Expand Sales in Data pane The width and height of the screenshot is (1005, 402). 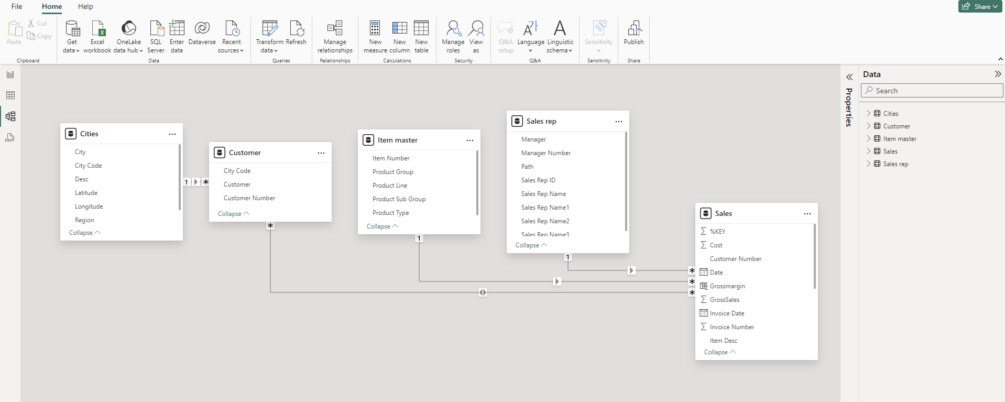click(868, 151)
